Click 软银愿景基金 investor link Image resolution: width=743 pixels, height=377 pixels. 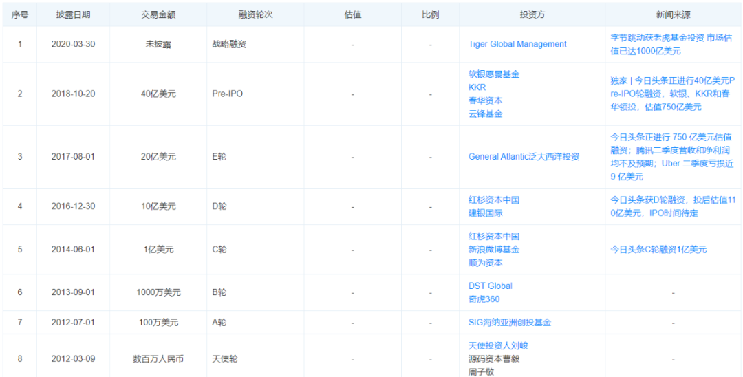[494, 74]
